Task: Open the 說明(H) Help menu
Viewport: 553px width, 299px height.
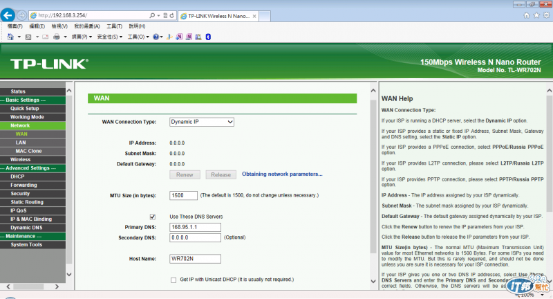Action: point(137,26)
